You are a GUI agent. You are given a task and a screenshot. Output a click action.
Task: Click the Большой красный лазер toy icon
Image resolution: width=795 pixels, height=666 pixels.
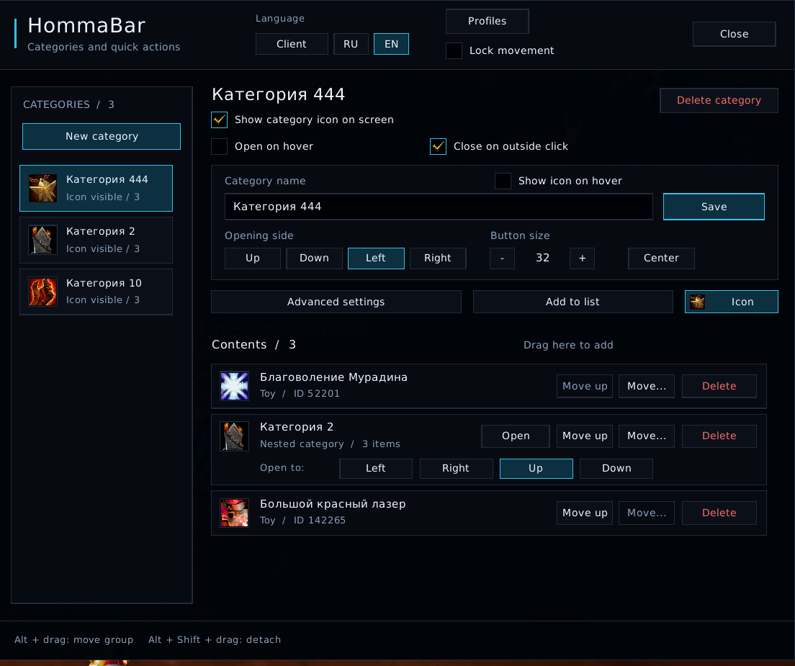point(234,513)
